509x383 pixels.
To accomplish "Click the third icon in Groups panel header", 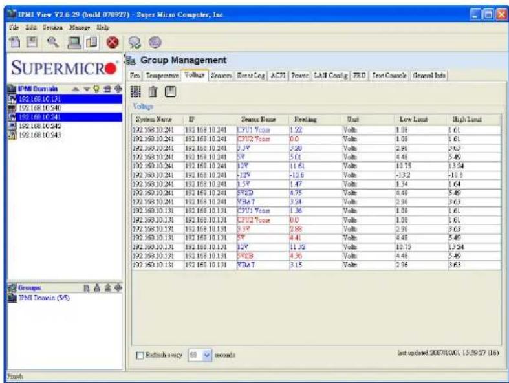I will (107, 288).
